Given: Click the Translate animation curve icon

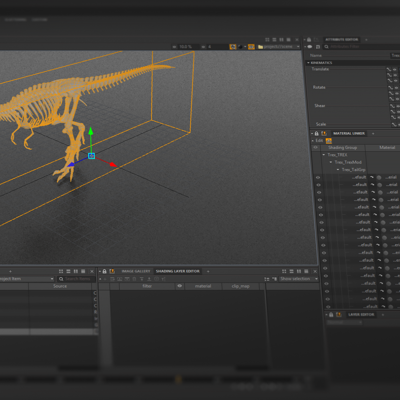Looking at the screenshot, I should [x=389, y=69].
